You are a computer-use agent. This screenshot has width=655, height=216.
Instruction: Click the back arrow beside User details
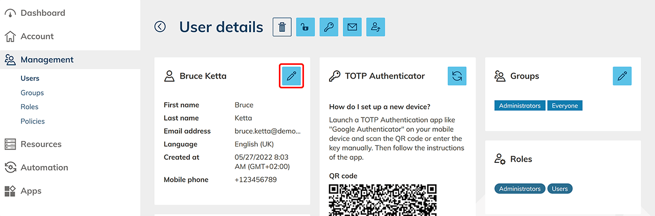160,27
